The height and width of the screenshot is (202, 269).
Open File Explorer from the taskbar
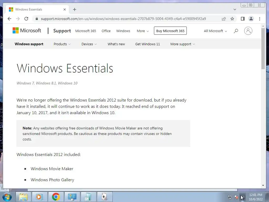tap(23, 197)
